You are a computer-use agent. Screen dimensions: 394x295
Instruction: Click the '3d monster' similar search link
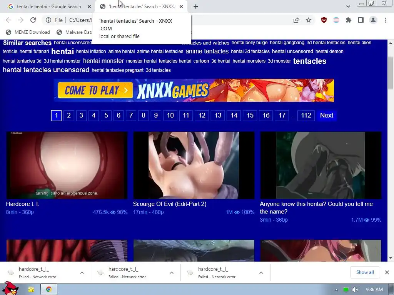coord(279,61)
